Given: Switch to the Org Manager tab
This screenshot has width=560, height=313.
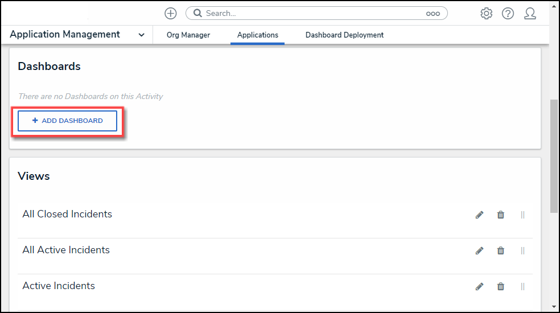Looking at the screenshot, I should click(x=188, y=35).
